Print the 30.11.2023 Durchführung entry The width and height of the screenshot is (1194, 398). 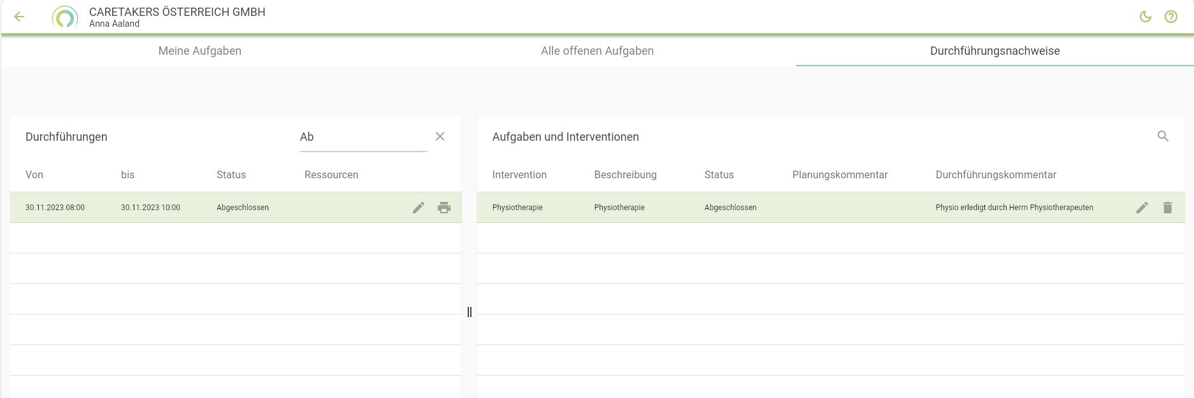(x=444, y=208)
